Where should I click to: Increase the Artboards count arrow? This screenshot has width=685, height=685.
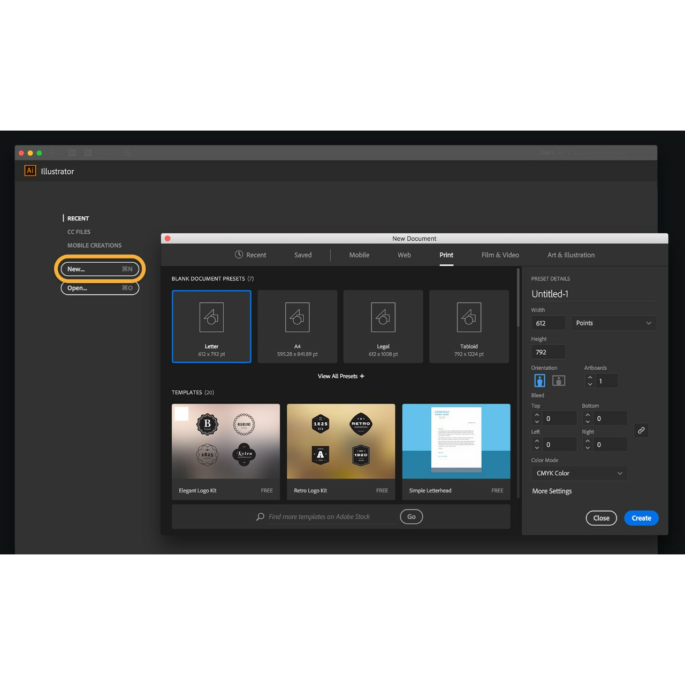tap(590, 377)
